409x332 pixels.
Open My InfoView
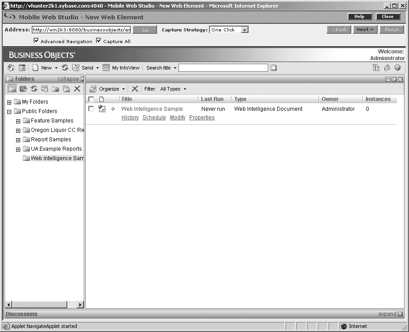point(126,68)
